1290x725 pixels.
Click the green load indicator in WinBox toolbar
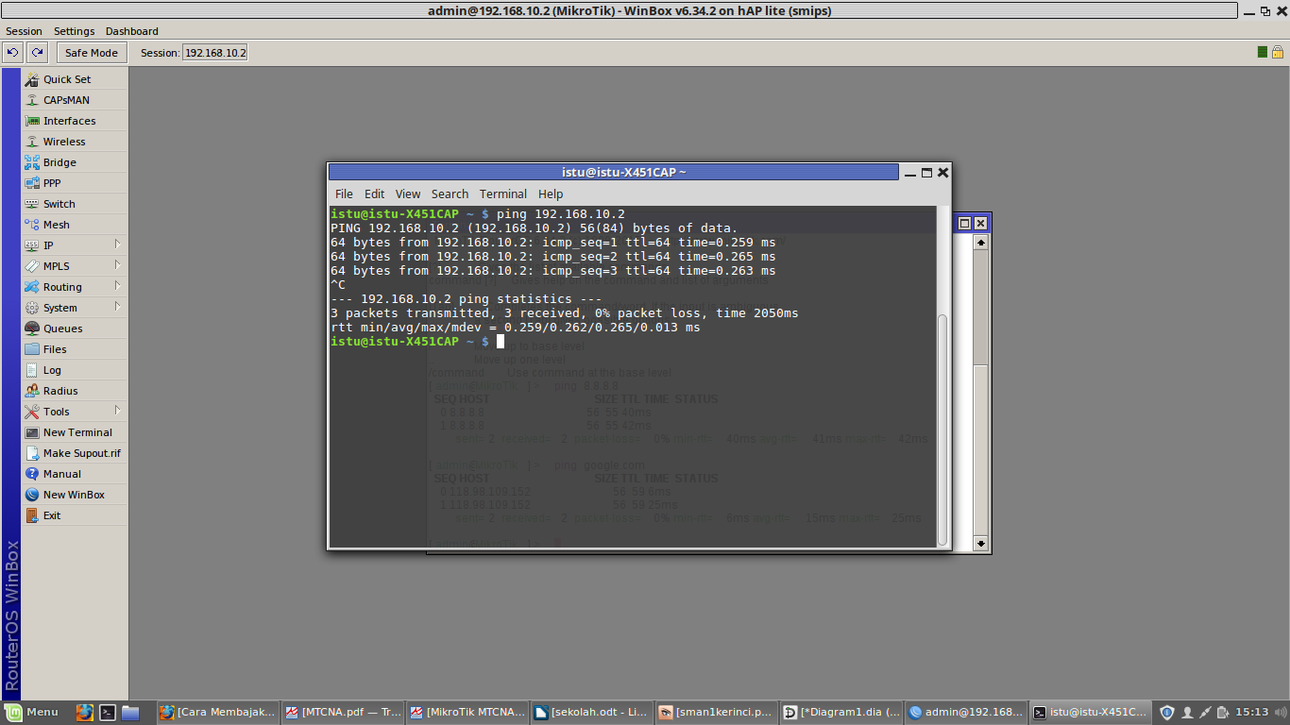pyautogui.click(x=1263, y=52)
